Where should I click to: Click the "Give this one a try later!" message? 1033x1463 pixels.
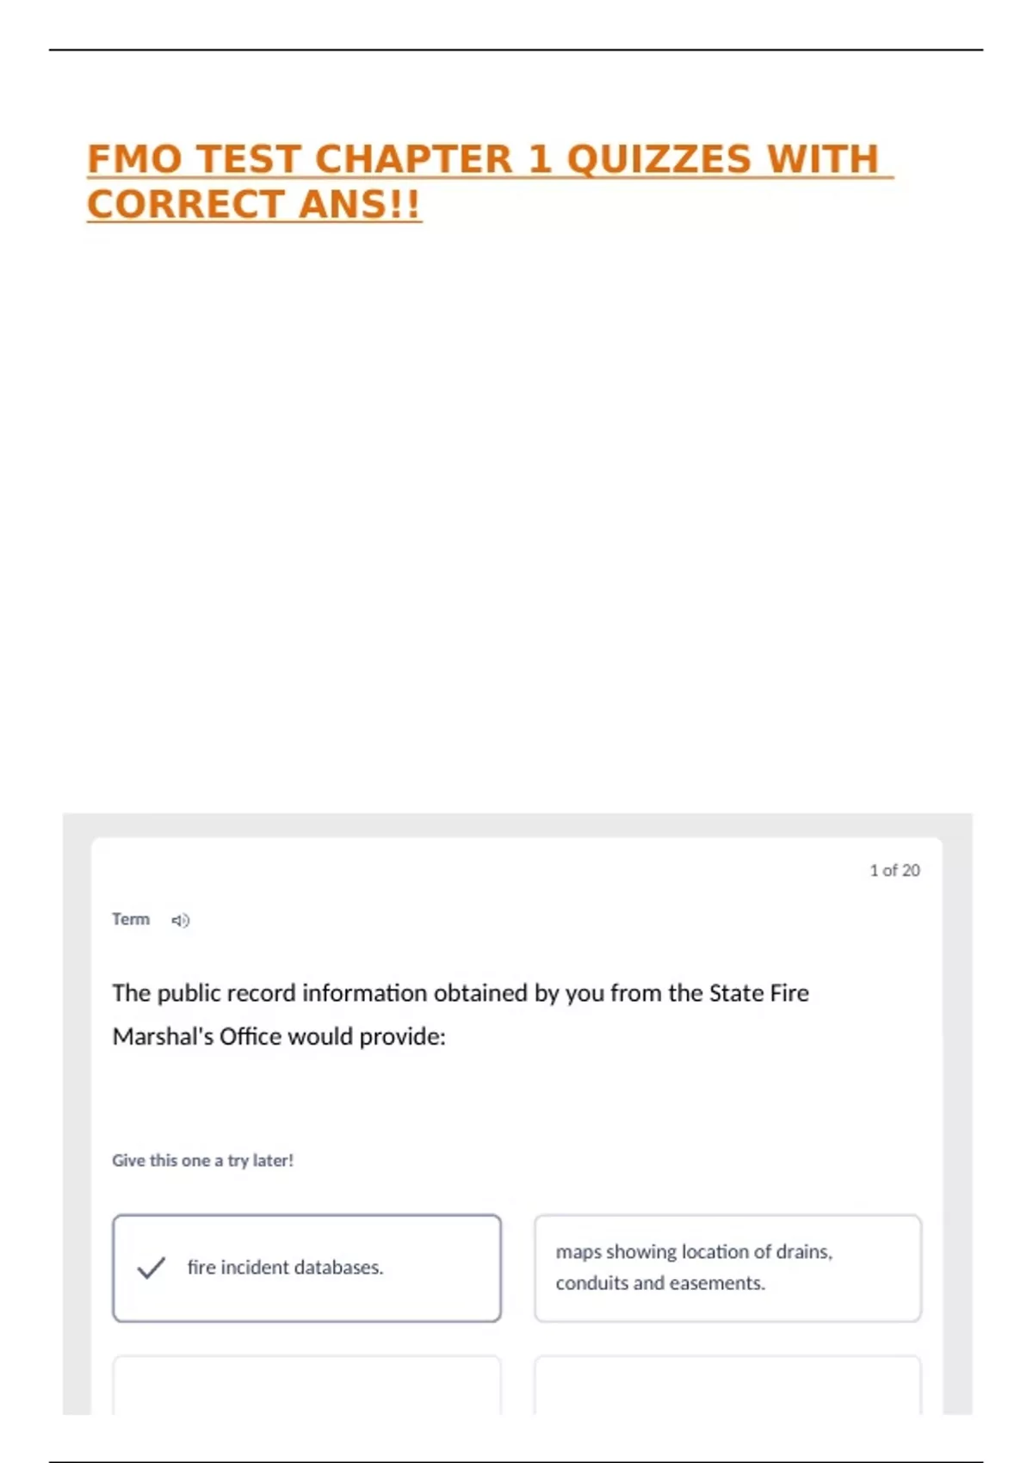pos(202,1160)
